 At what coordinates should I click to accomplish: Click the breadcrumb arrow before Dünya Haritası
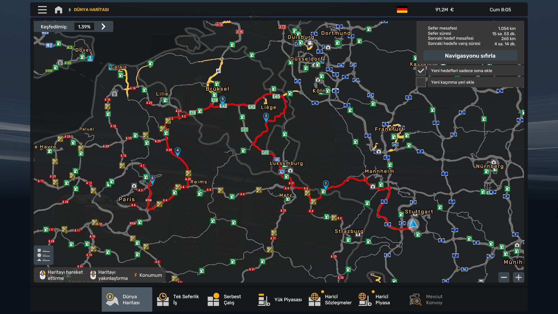pyautogui.click(x=70, y=10)
